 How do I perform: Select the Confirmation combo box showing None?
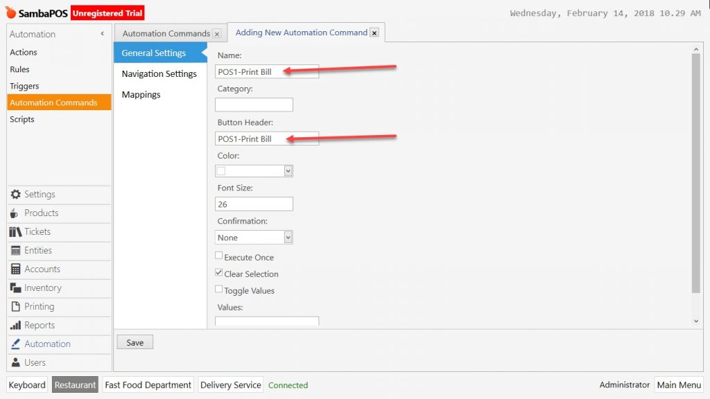coord(254,238)
